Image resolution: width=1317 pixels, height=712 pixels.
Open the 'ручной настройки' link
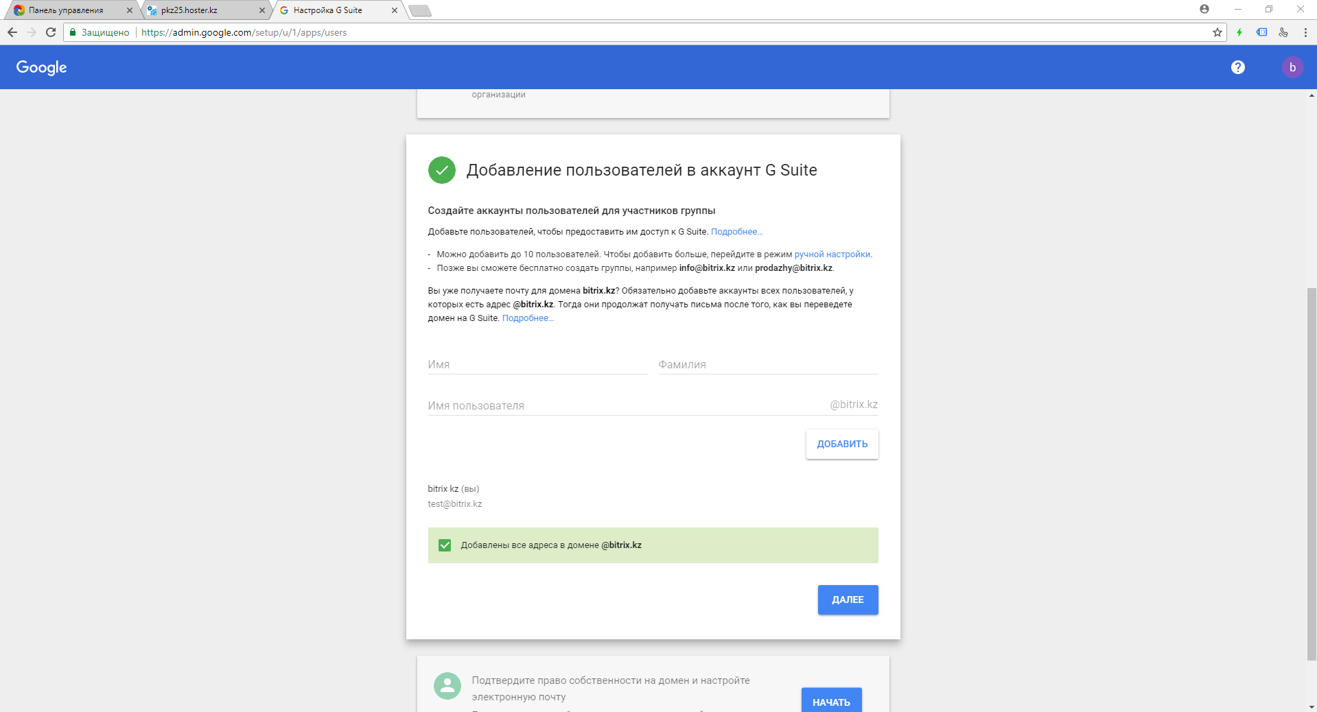pos(832,254)
